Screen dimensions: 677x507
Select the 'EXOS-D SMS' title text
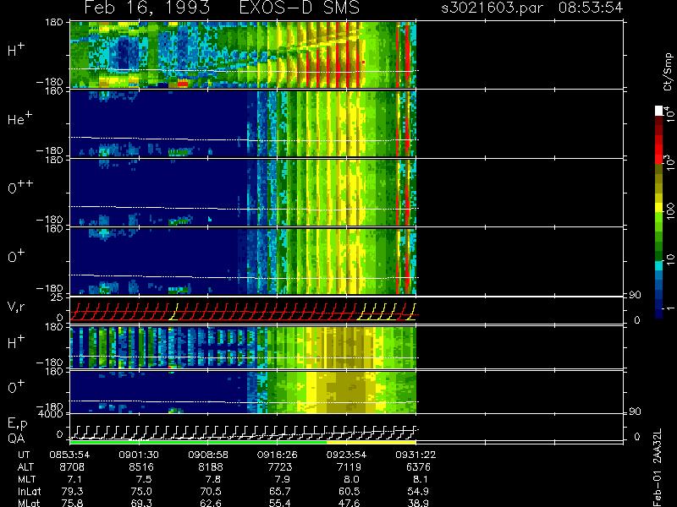(x=300, y=8)
